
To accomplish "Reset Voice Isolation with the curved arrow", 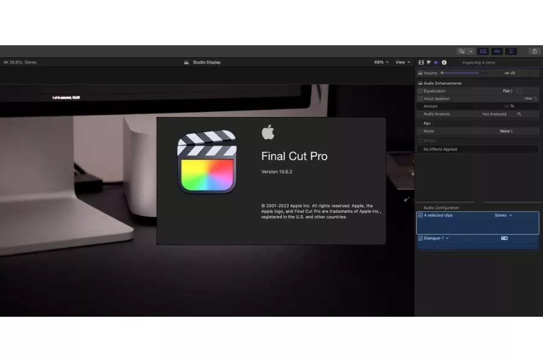I will click(x=536, y=99).
